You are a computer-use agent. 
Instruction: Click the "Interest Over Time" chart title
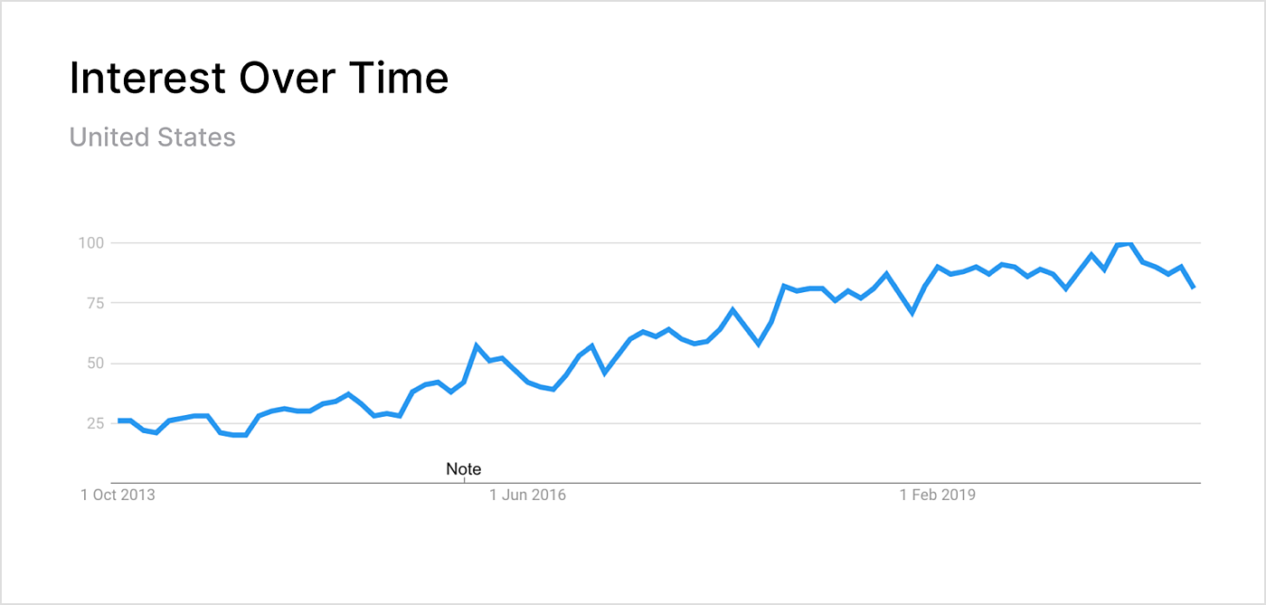(x=259, y=79)
